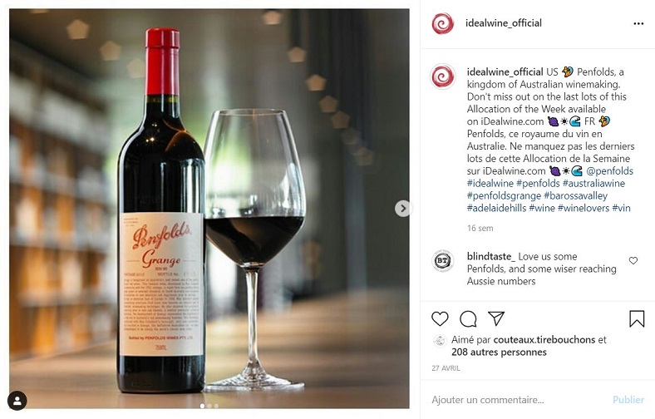Click the Ajouter un commentaire field
This screenshot has width=655, height=419.
(x=518, y=400)
